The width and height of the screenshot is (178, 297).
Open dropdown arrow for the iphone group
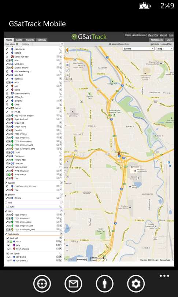[x=61, y=194]
